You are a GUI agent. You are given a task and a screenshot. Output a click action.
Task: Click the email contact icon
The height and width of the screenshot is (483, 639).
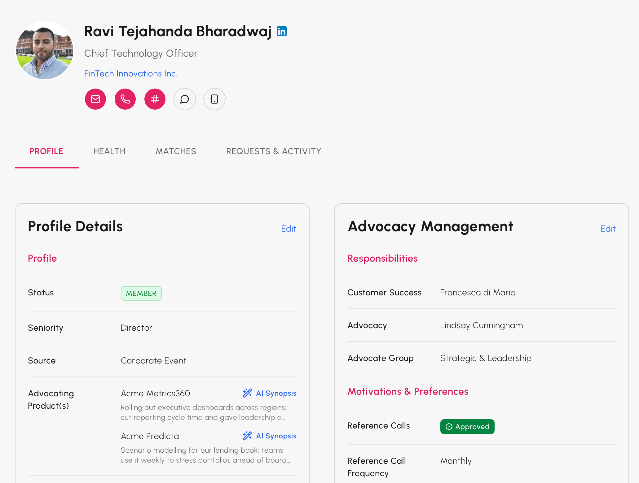(x=95, y=99)
